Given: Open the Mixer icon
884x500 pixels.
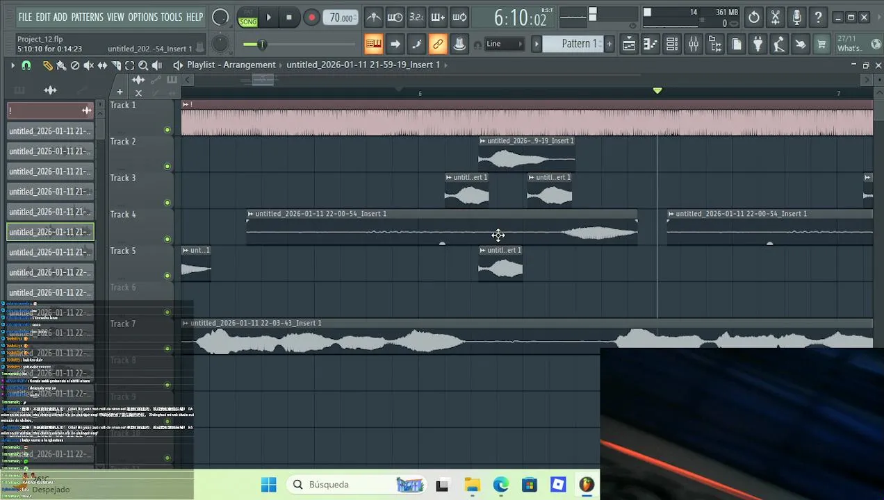Looking at the screenshot, I should [x=694, y=44].
